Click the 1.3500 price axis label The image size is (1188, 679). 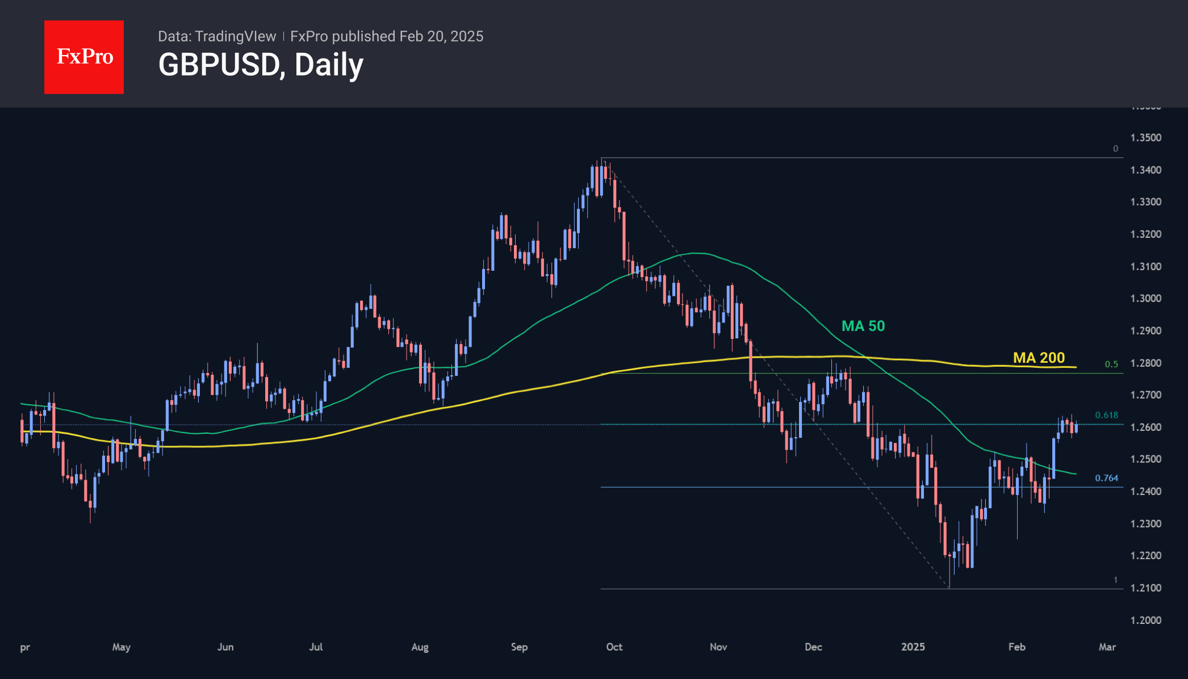tap(1145, 138)
